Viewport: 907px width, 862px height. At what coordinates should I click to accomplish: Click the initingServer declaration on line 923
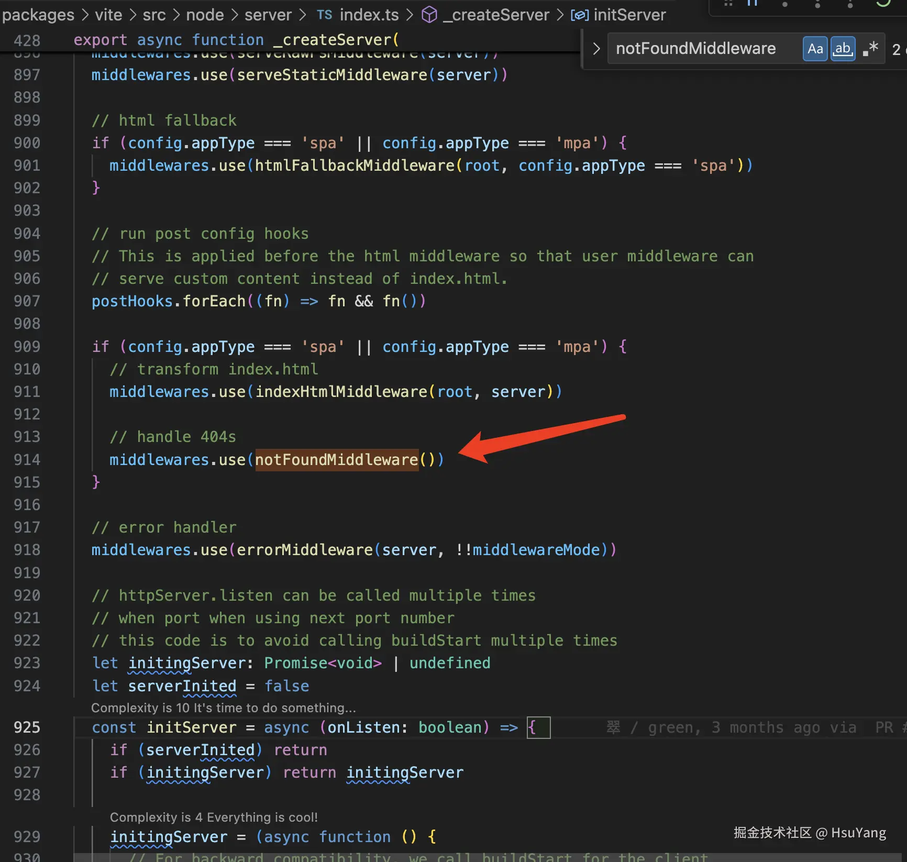pos(187,663)
